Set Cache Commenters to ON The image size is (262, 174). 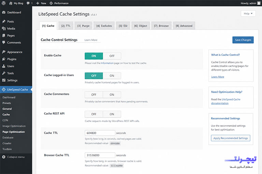112,94
